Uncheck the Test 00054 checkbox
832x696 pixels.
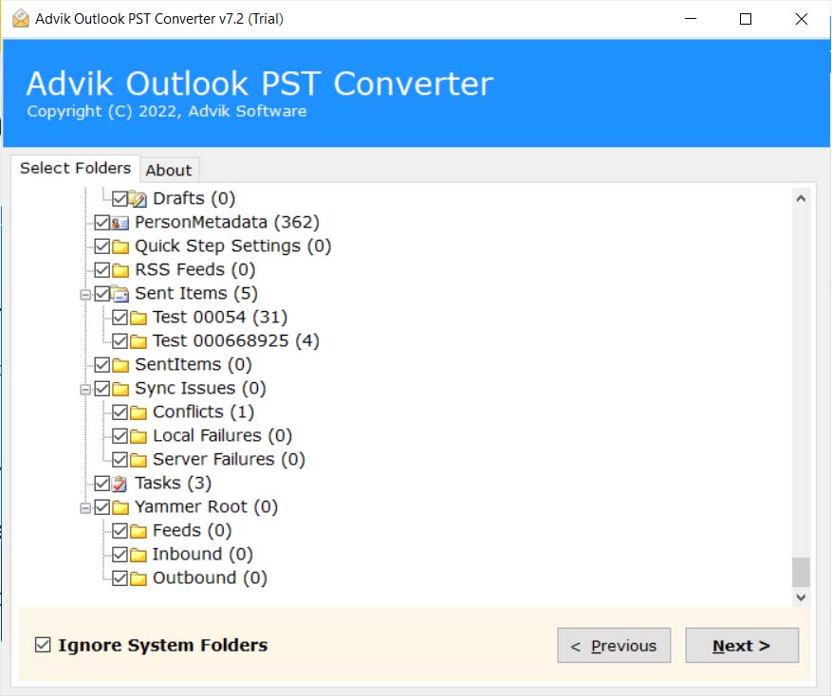[120, 318]
